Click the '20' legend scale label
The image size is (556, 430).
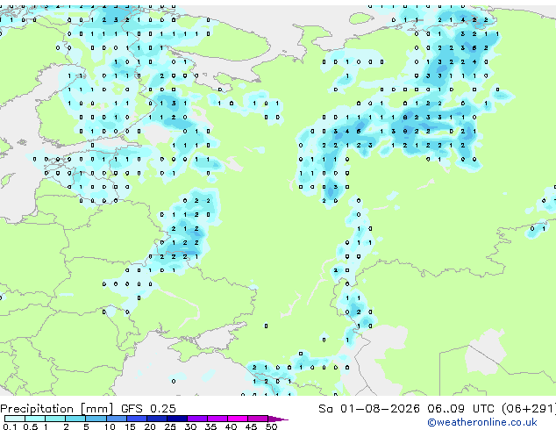click(150, 426)
